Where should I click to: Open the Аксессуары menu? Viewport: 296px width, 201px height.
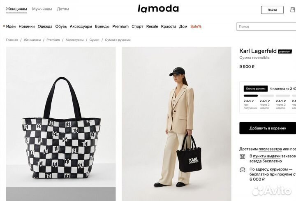(x=81, y=27)
